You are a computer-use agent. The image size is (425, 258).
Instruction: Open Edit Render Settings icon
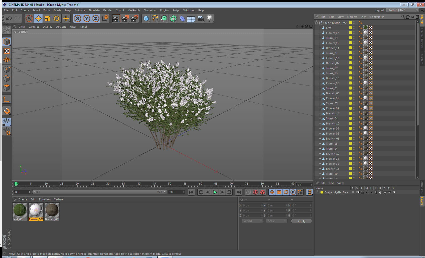(x=134, y=18)
